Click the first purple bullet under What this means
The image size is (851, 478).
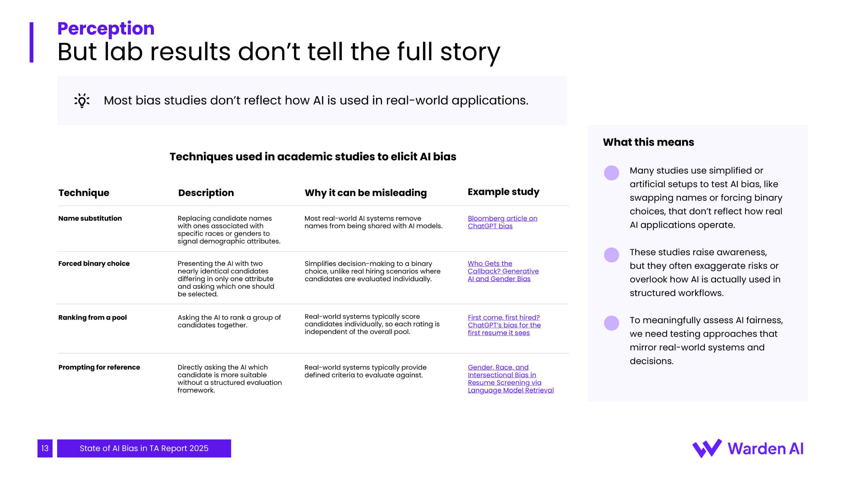click(611, 173)
